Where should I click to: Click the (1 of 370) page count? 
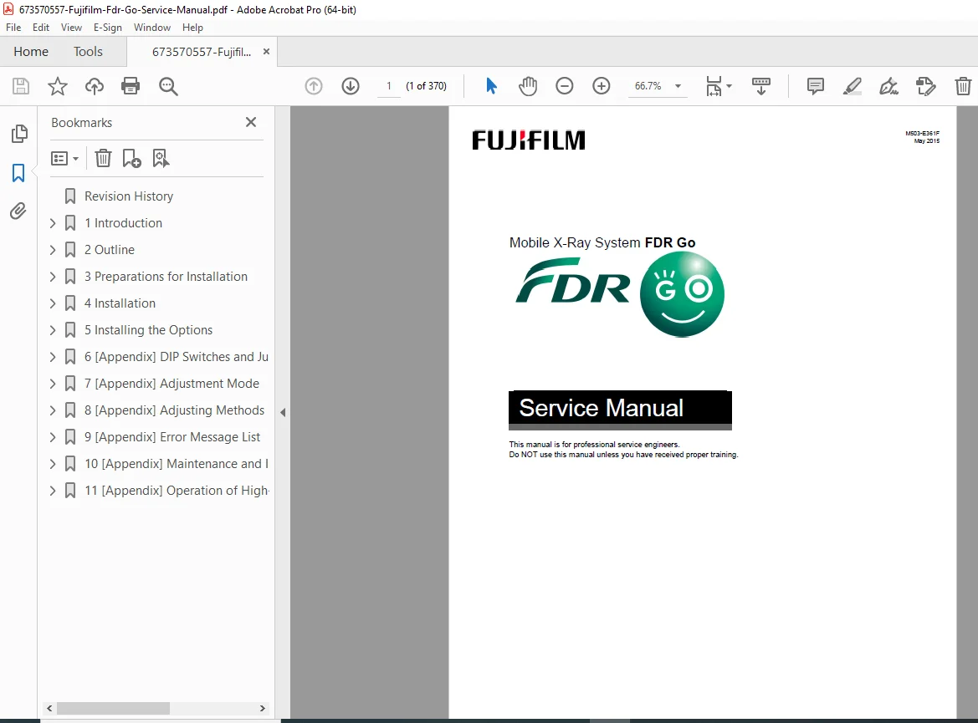click(426, 86)
